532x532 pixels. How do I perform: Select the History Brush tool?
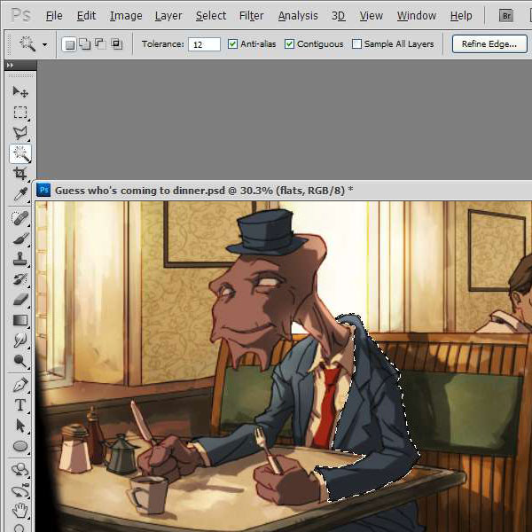point(20,279)
